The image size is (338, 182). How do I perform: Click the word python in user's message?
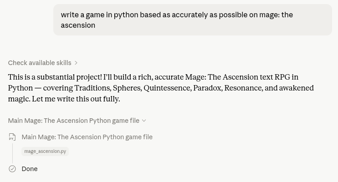click(x=126, y=15)
